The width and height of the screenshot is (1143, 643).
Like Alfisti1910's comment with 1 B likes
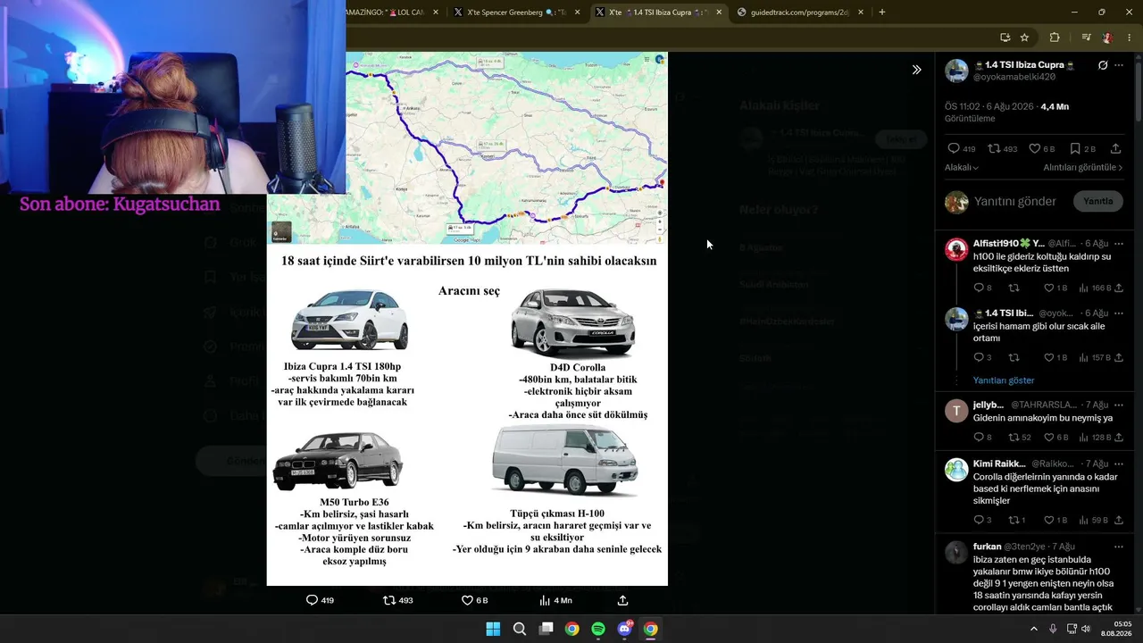[1055, 288]
